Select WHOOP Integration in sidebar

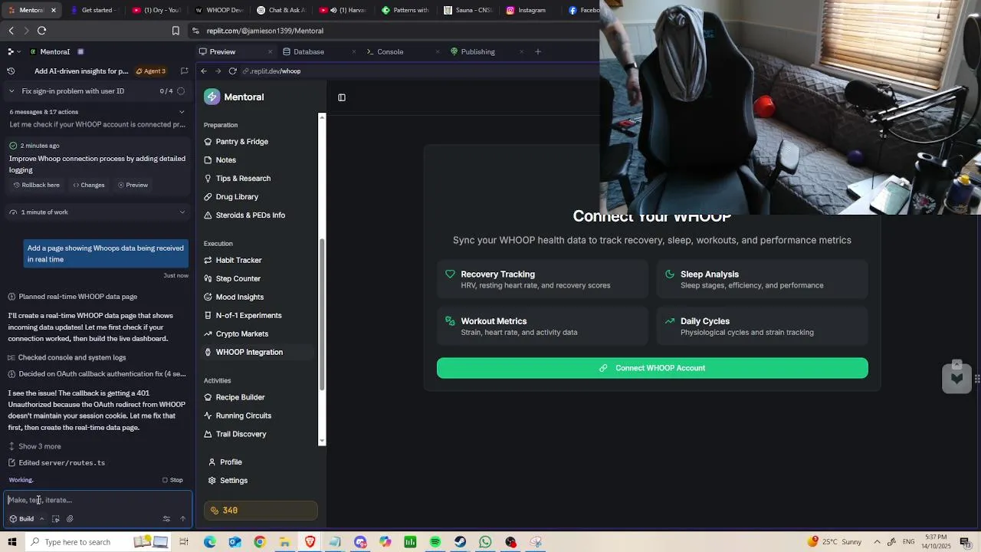point(258,353)
